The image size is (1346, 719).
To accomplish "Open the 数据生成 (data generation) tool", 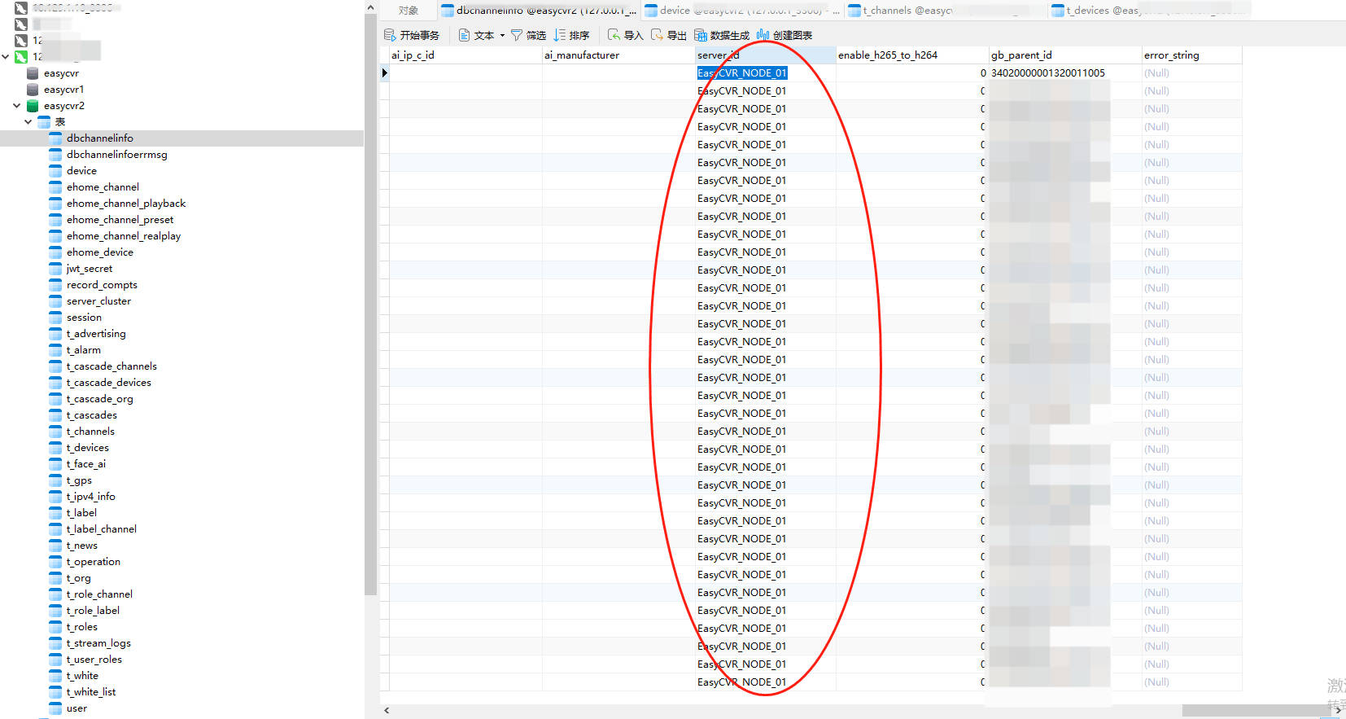I will click(722, 35).
